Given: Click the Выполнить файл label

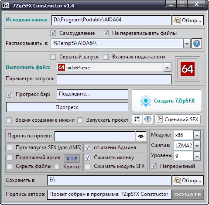Looking at the screenshot, I should tap(28, 67).
